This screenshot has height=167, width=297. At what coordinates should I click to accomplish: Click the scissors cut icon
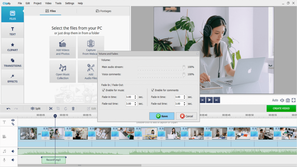[x=51, y=108]
